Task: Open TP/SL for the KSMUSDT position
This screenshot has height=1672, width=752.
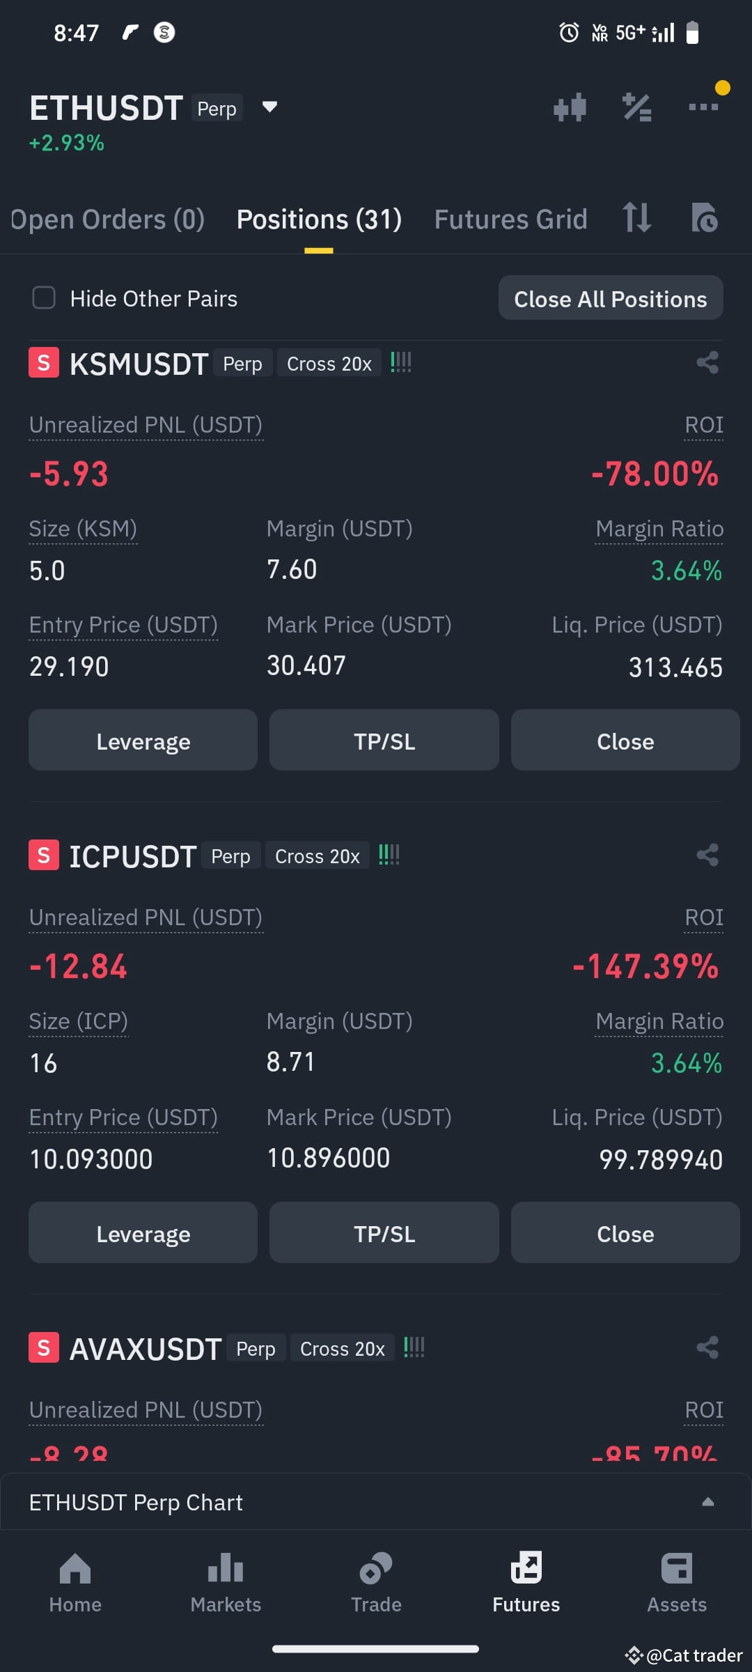Action: pos(384,741)
